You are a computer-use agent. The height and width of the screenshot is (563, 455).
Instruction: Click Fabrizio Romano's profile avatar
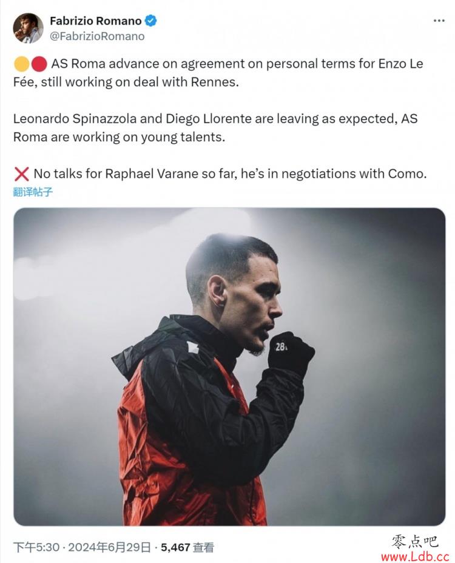coord(28,29)
